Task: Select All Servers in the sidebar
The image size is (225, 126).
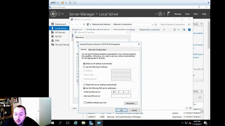Action: click(60, 33)
